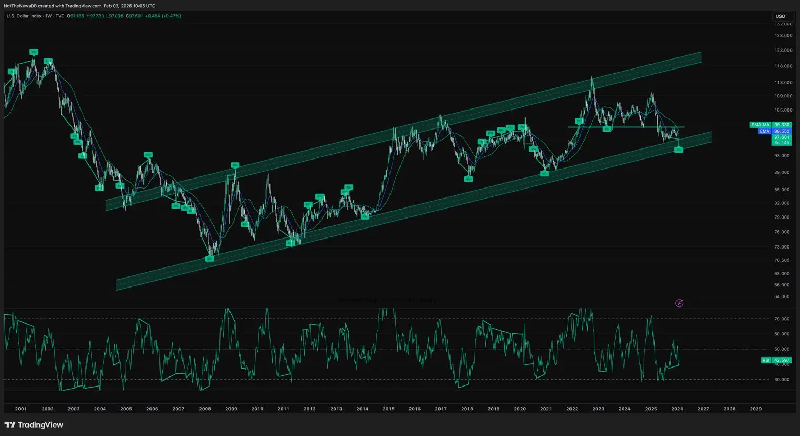Click the 79.000 price axis label
The width and height of the screenshot is (800, 436).
coord(782,217)
